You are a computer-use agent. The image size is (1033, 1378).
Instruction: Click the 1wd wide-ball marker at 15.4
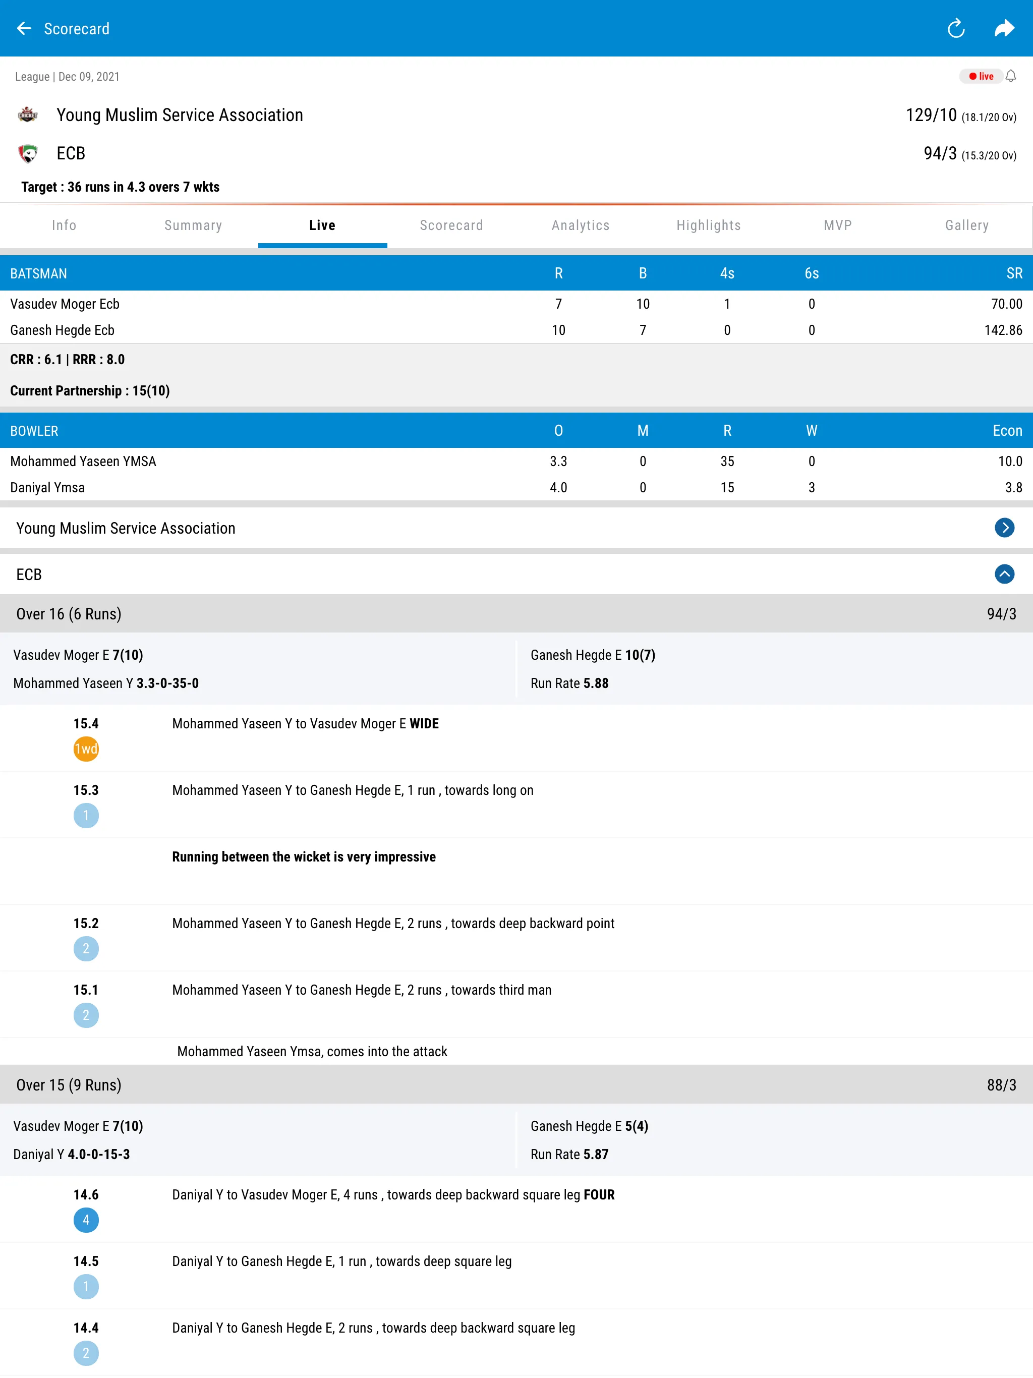coord(86,750)
